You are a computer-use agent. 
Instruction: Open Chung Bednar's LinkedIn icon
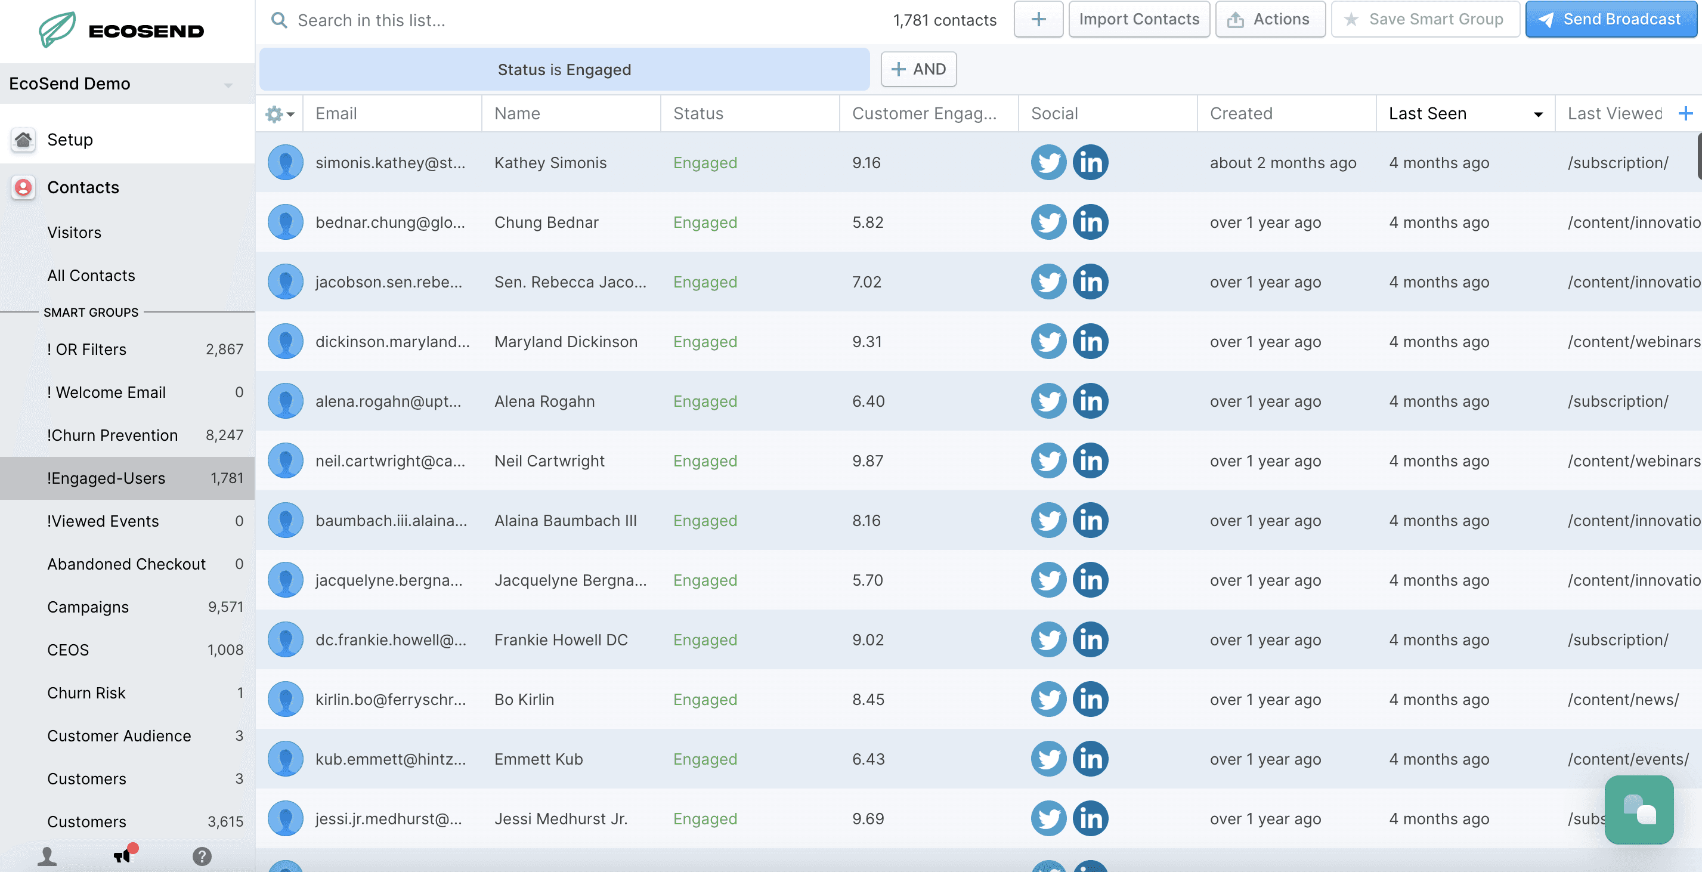click(x=1090, y=222)
